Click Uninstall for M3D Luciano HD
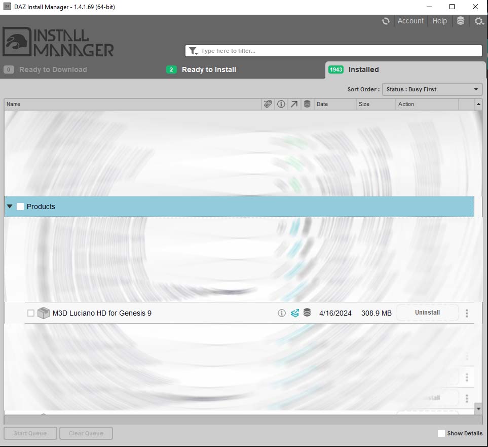Viewport: 488px width, 447px height. (x=427, y=313)
